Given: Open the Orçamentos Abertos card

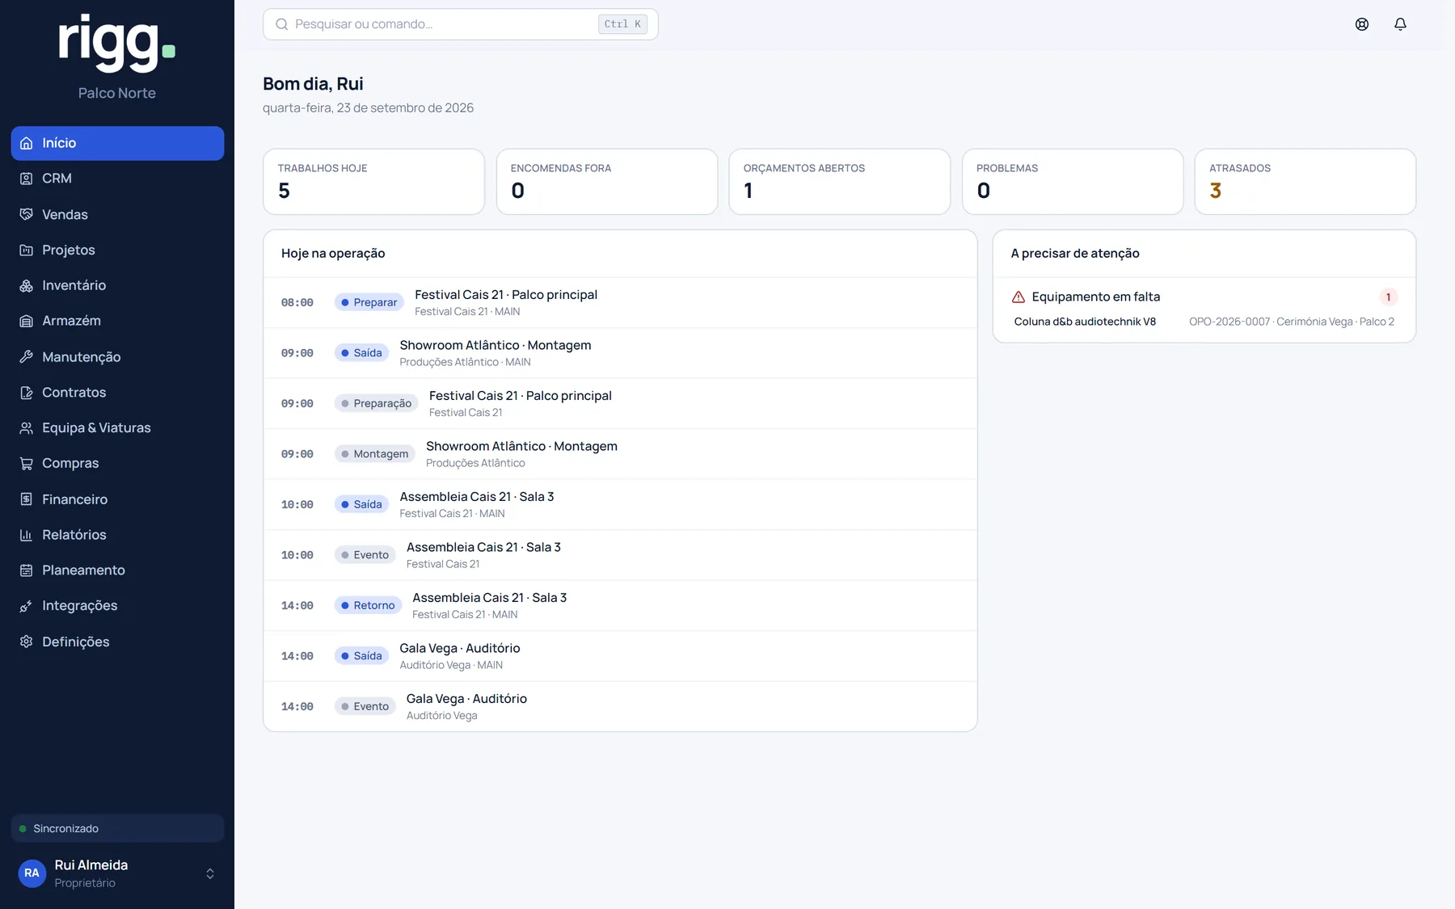Looking at the screenshot, I should point(839,182).
